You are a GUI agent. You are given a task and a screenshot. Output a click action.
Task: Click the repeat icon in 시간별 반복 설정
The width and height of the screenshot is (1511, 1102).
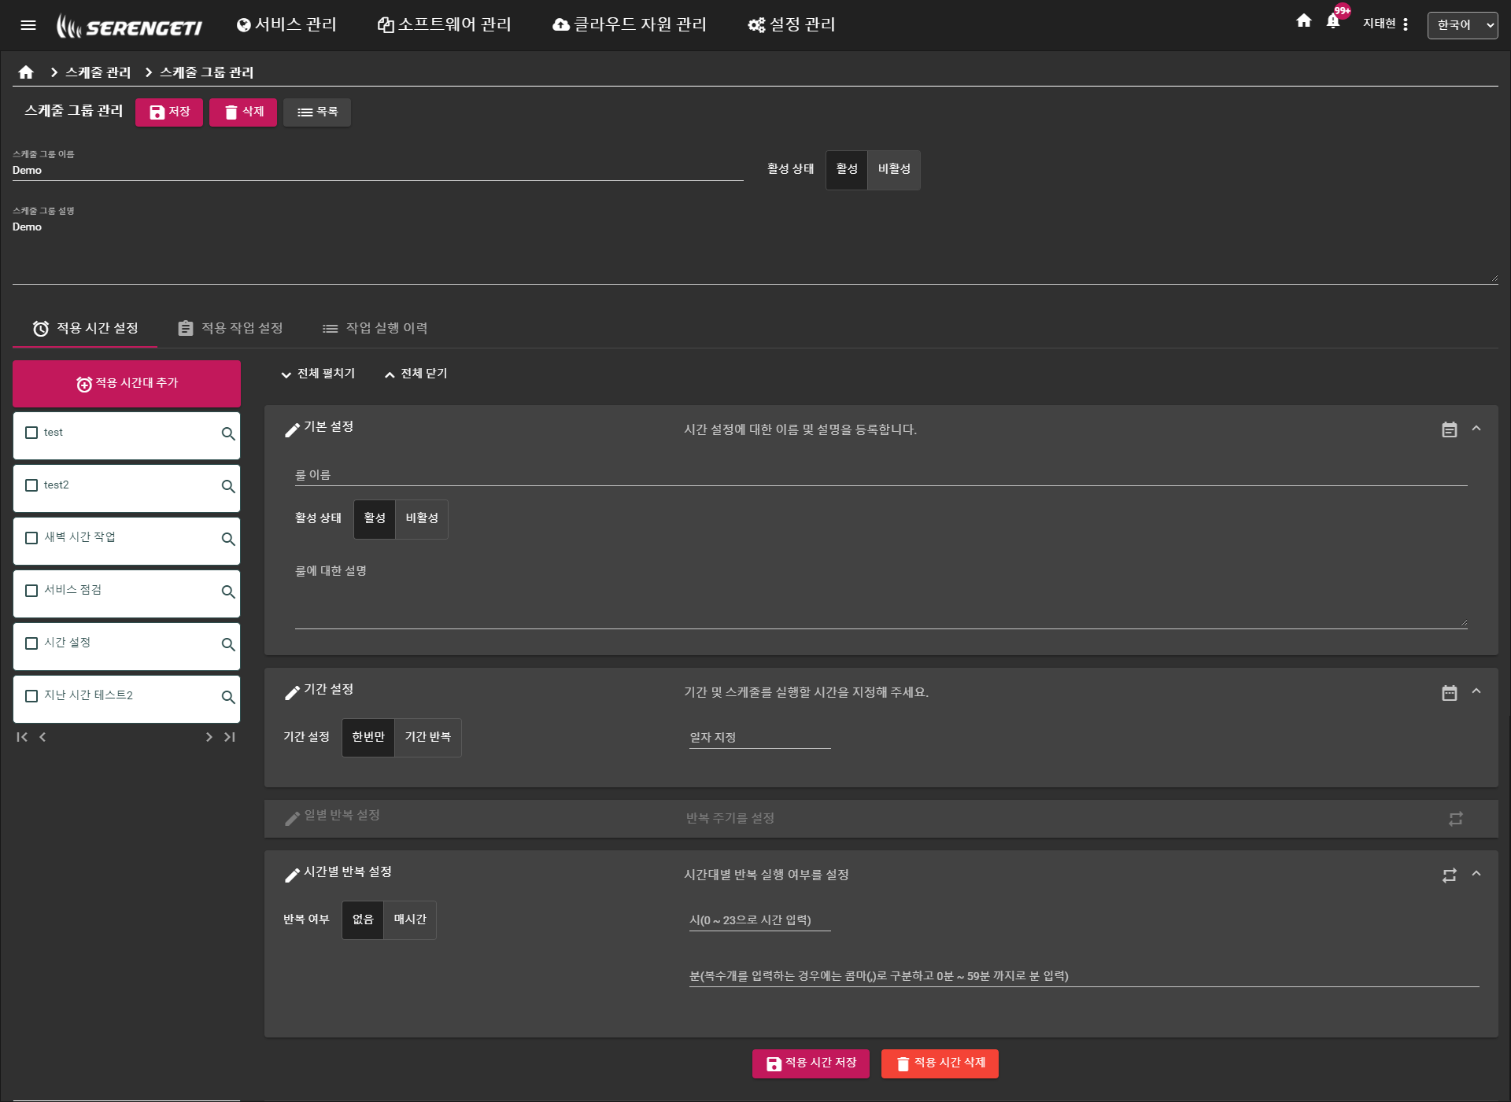[x=1449, y=875]
